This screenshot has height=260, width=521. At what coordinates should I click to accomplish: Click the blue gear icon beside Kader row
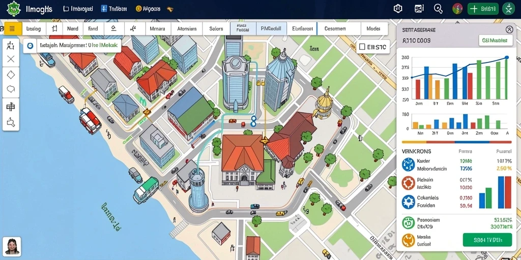409,165
